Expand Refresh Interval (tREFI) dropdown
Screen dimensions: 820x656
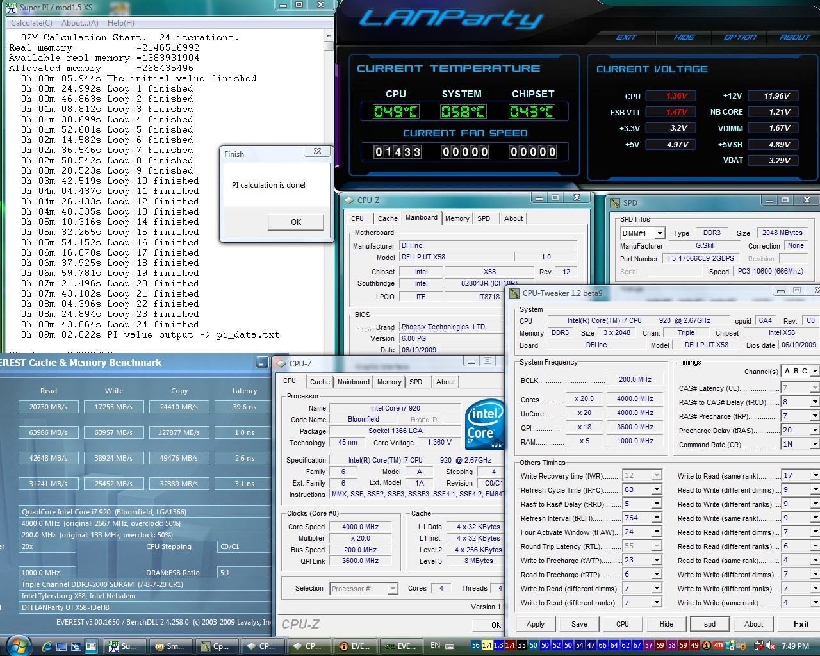click(x=657, y=518)
